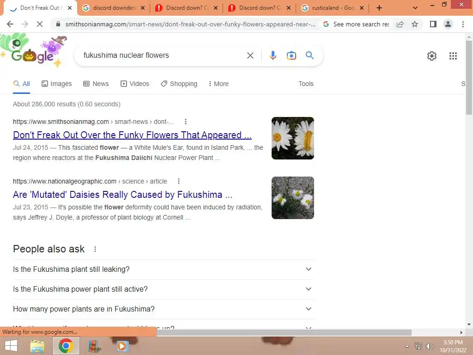Screen dimensions: 473x355
Task: Clear the search query with X
Action: pyautogui.click(x=250, y=55)
